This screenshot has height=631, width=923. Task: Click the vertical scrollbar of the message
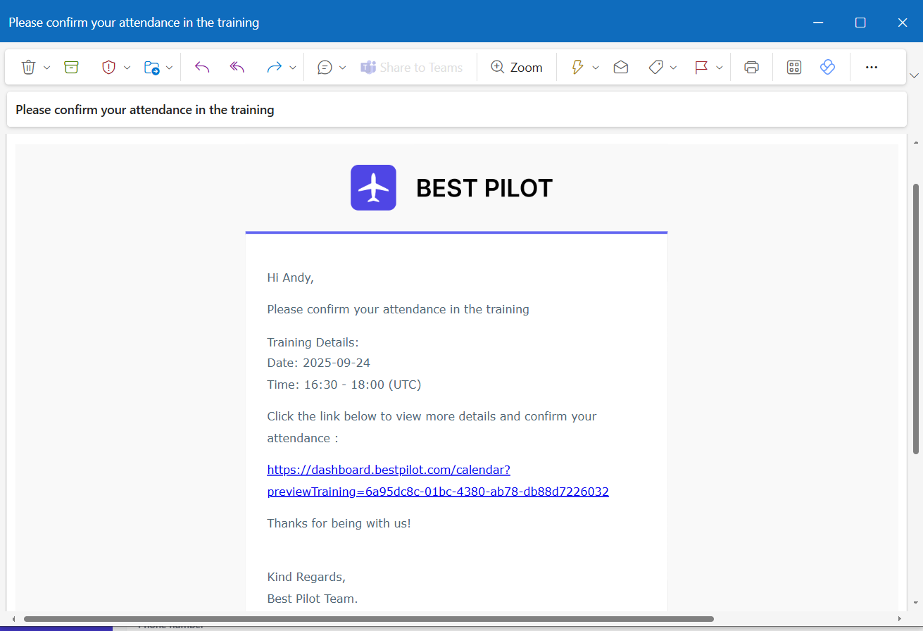tap(915, 317)
